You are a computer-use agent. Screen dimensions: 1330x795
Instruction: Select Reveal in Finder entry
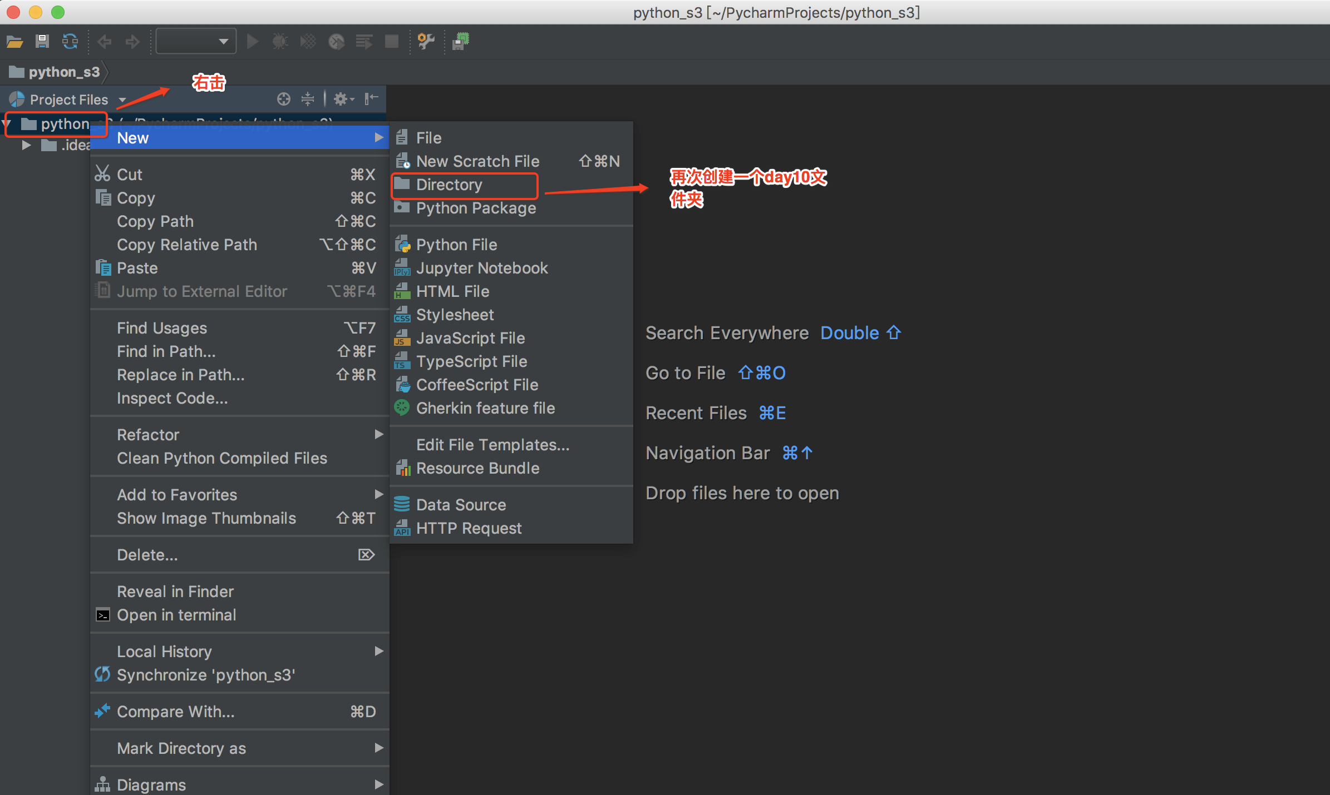pos(240,592)
